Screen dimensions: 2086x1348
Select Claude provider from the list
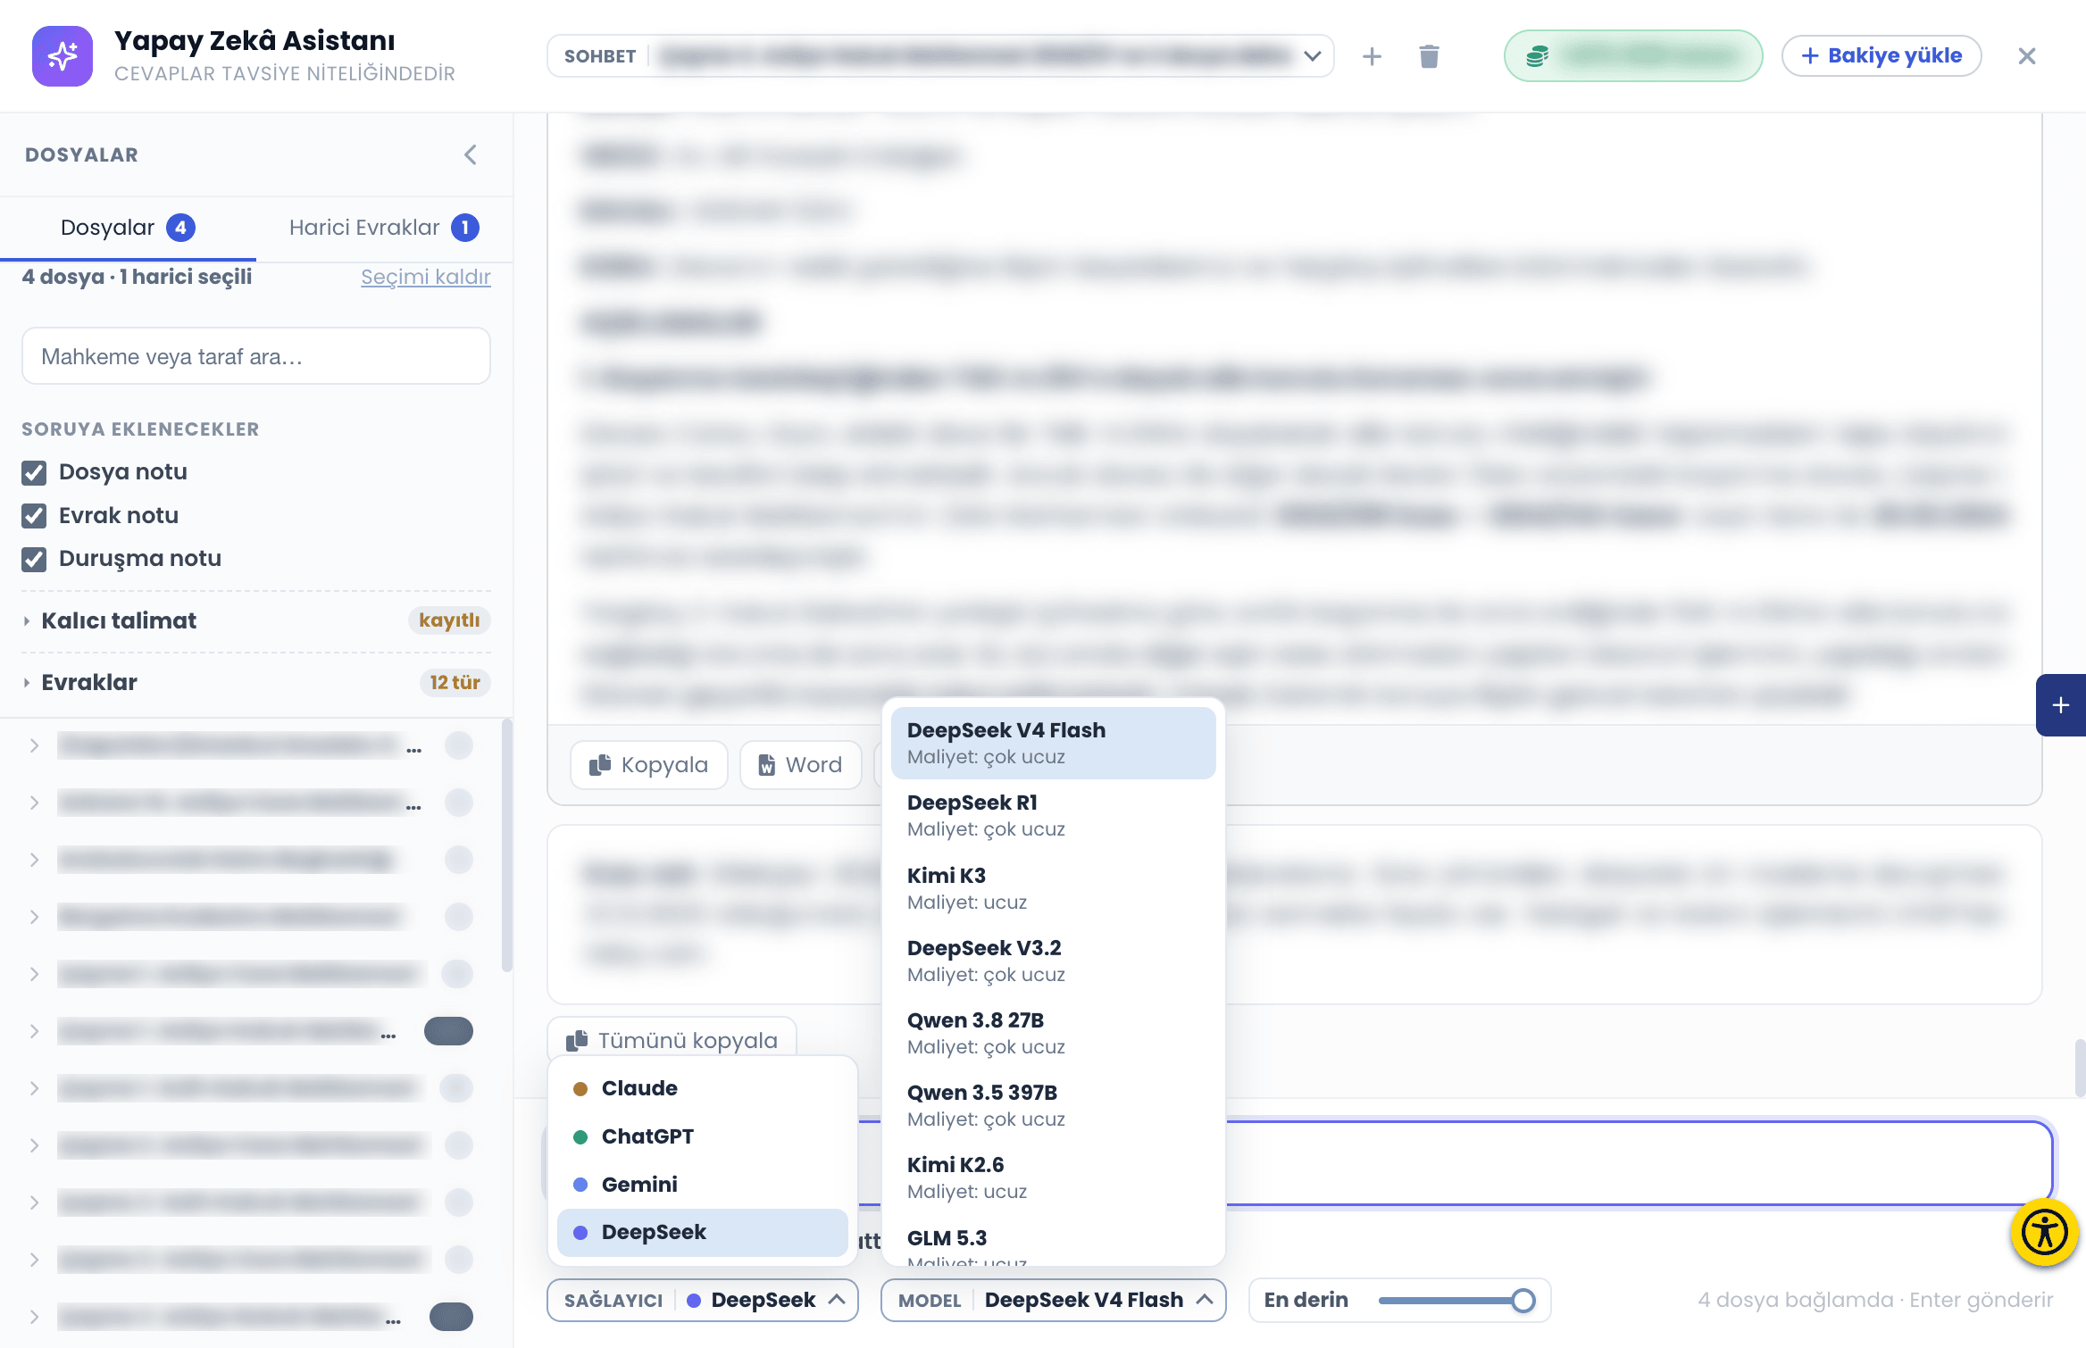pyautogui.click(x=702, y=1088)
